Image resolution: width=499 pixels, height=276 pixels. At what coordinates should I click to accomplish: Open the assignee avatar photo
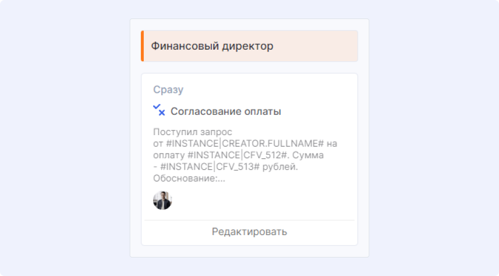162,200
